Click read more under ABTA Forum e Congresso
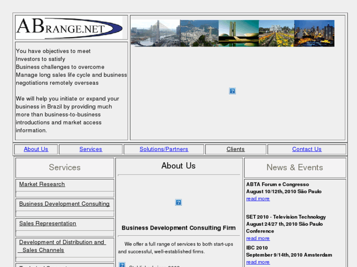 tap(258, 198)
